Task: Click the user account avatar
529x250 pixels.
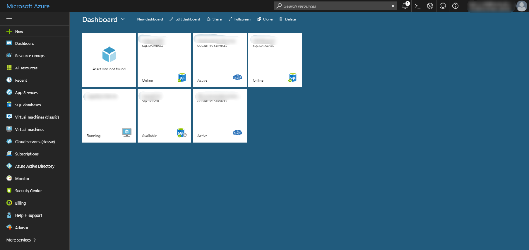Action: coord(521,6)
